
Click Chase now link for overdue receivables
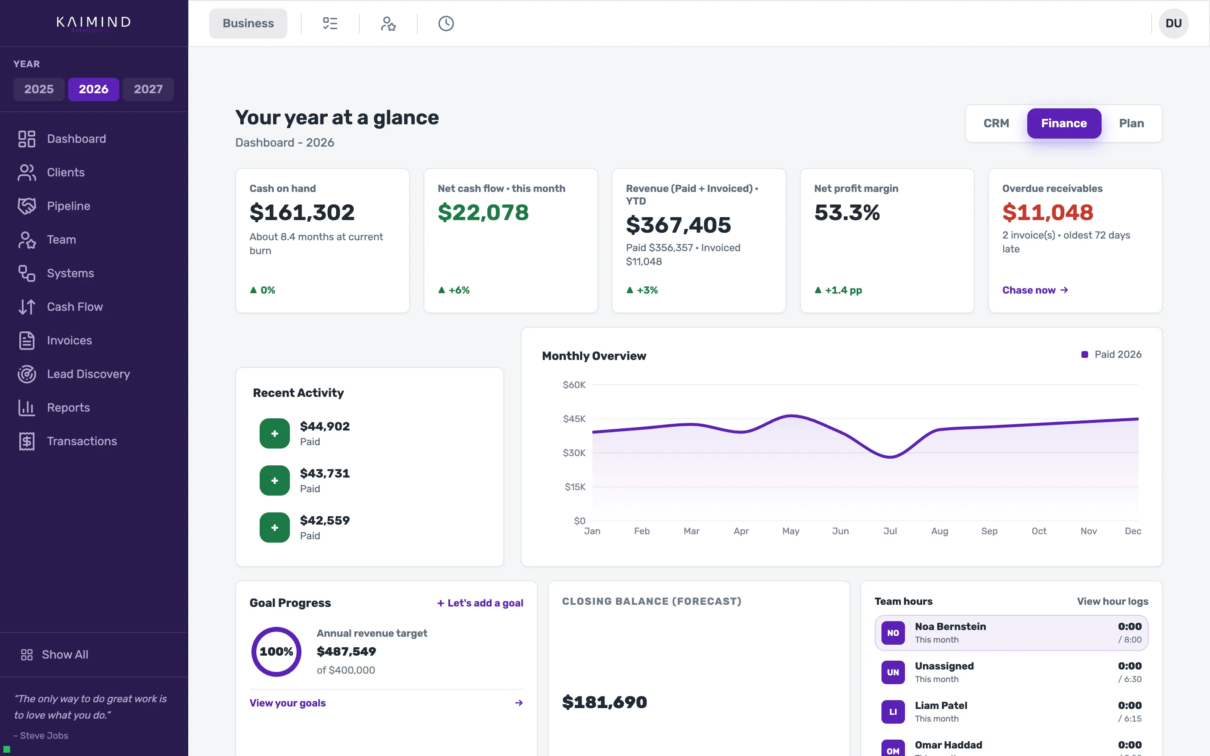point(1035,290)
